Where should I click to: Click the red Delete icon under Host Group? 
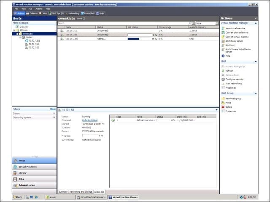tap(223, 107)
